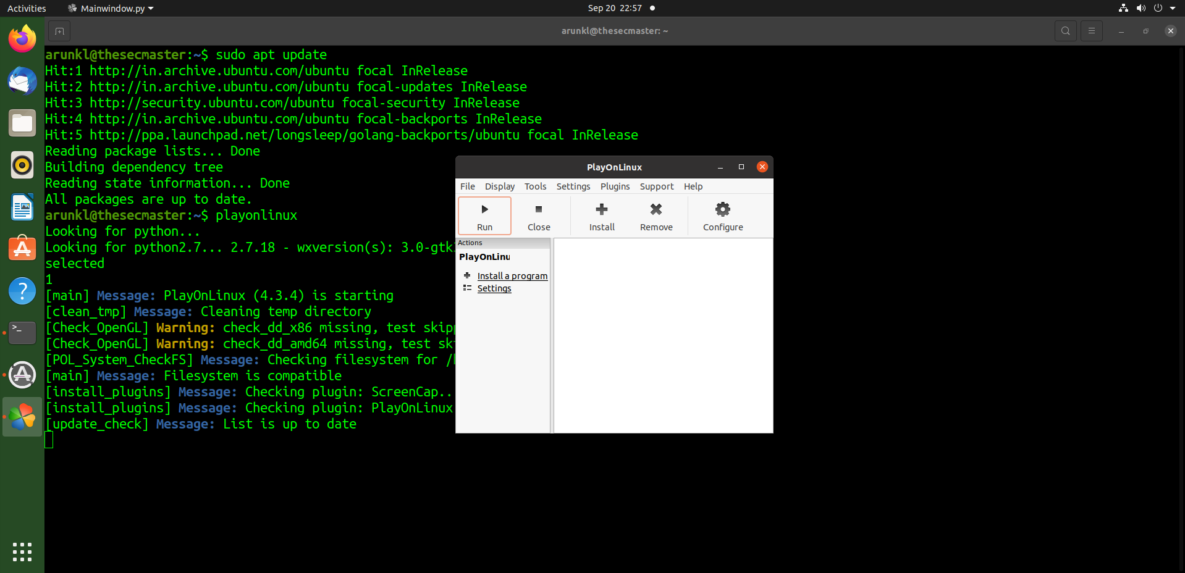Viewport: 1185px width, 573px height.
Task: Click the new tab button in terminal
Action: coord(59,31)
